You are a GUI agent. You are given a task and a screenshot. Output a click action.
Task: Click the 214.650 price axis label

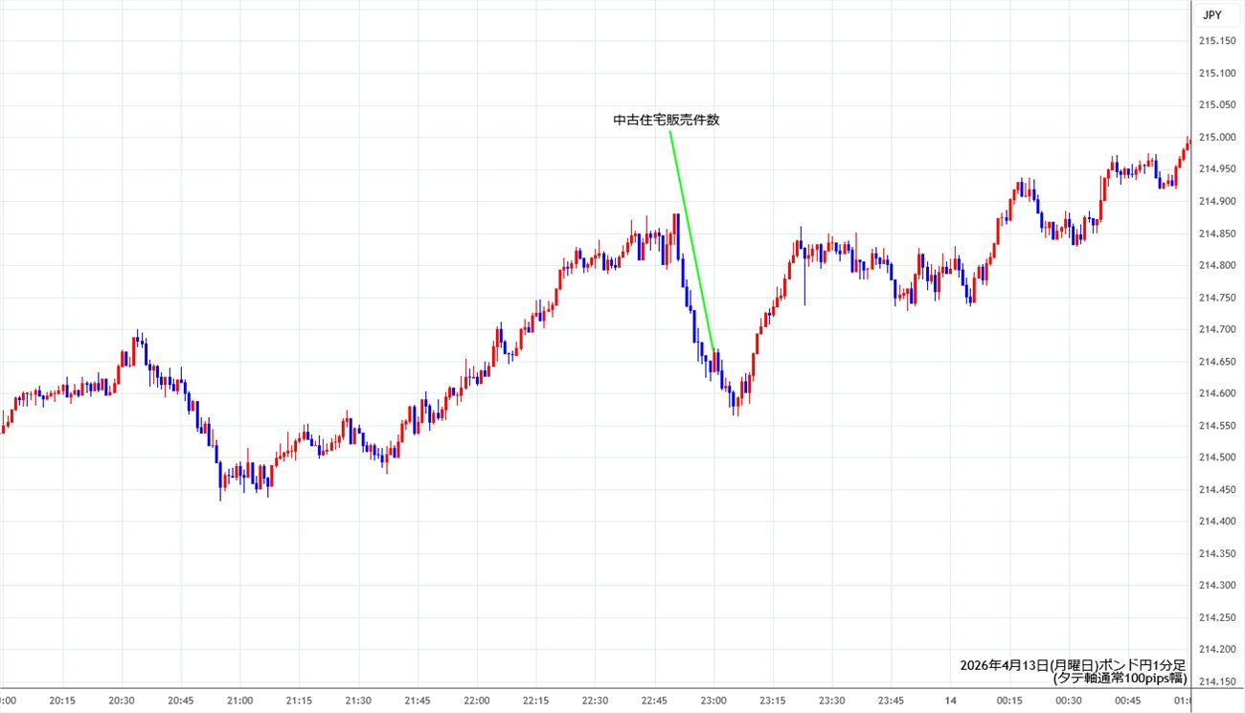pyautogui.click(x=1215, y=361)
